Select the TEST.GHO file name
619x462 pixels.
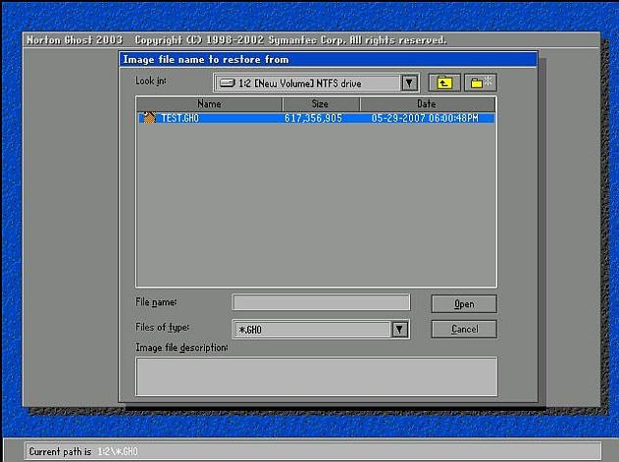tap(181, 118)
